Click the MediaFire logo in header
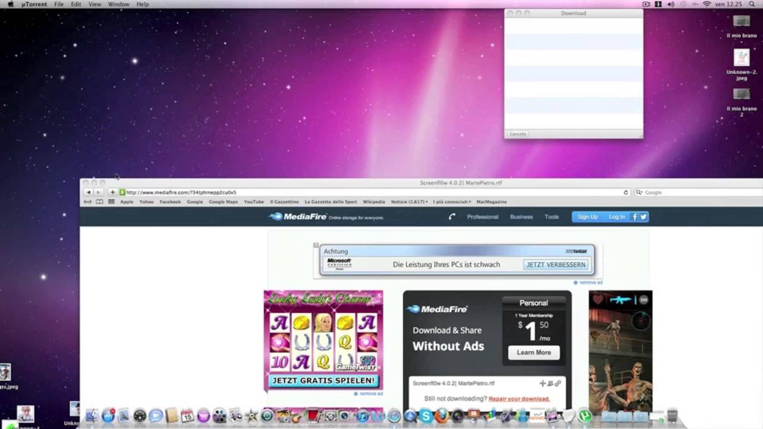 298,217
